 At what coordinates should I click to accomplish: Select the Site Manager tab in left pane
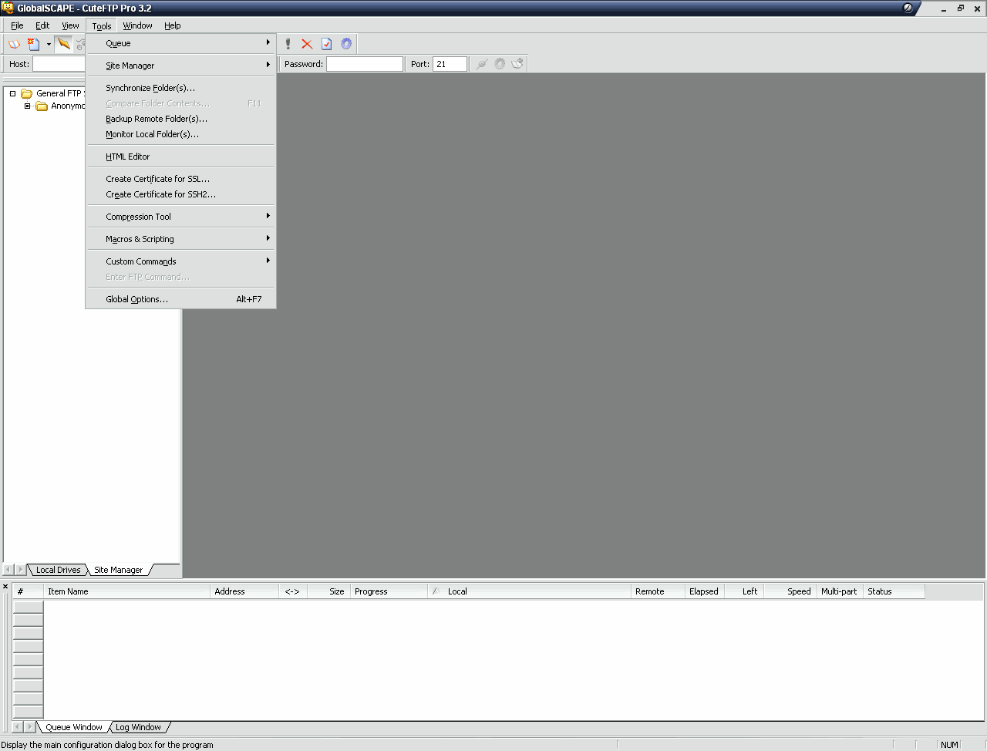point(118,570)
